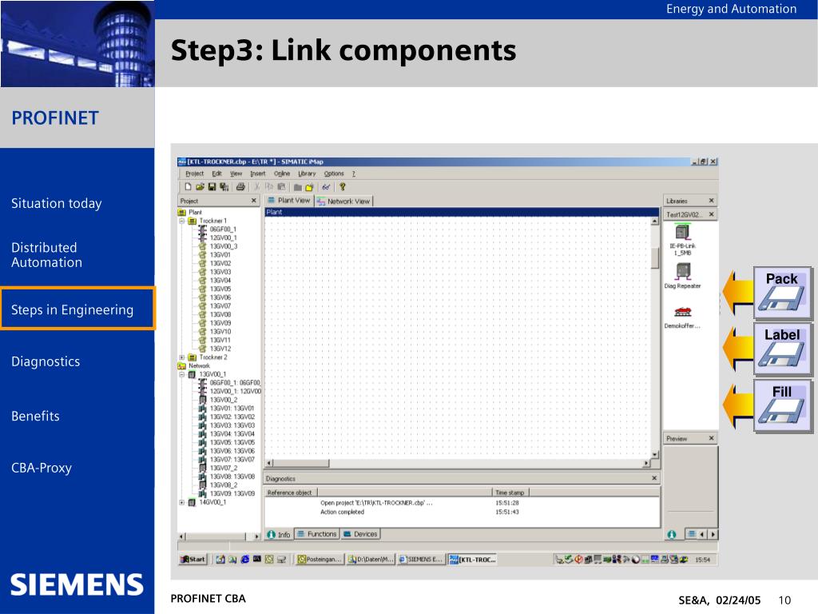Click the list icon beside the Preview scroll arrows
The width and height of the screenshot is (818, 614).
[691, 534]
